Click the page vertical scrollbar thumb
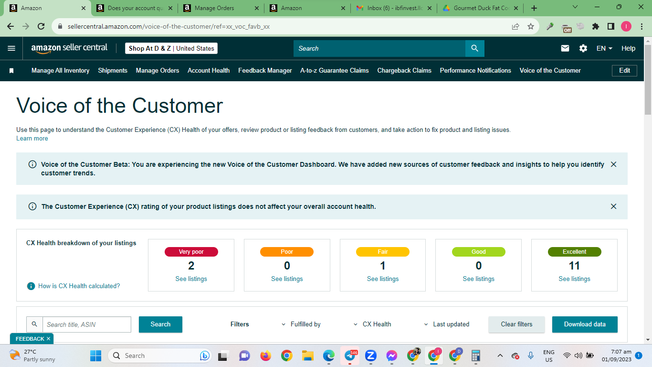652x367 pixels. (648, 79)
